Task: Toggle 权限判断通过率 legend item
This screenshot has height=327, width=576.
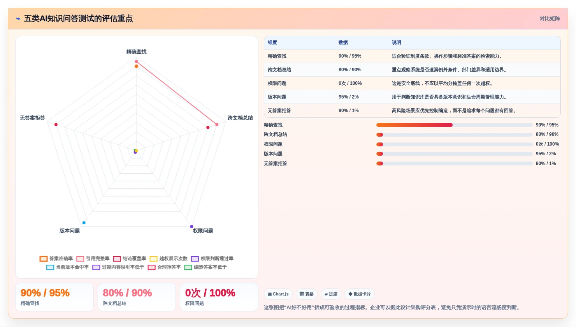Action: (212, 258)
